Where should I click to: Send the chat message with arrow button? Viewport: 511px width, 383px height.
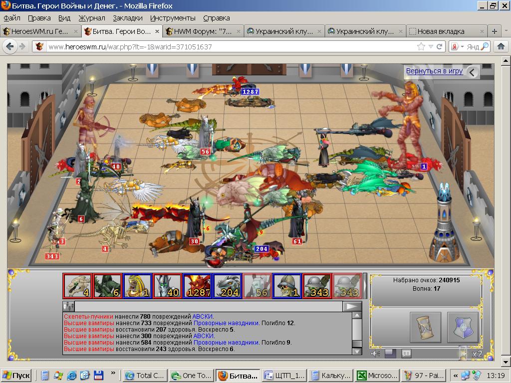pyautogui.click(x=352, y=307)
